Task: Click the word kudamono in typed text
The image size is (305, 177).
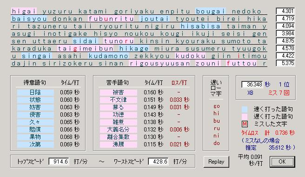Action: (108, 56)
